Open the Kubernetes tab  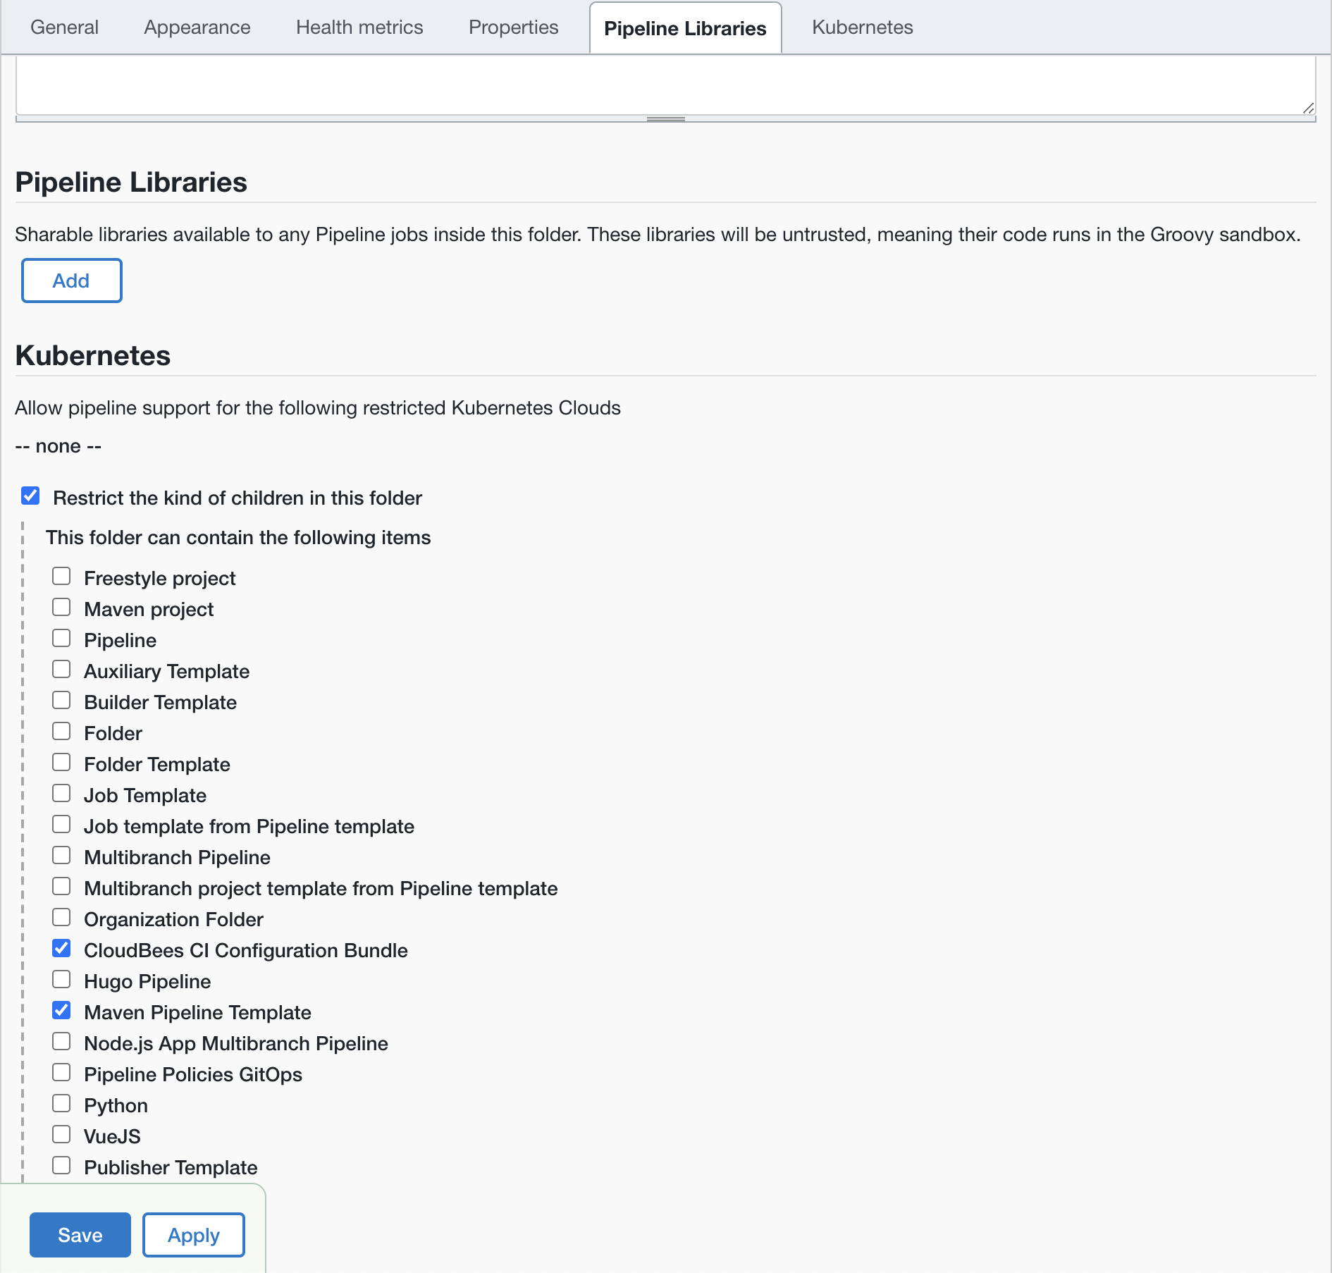tap(862, 27)
